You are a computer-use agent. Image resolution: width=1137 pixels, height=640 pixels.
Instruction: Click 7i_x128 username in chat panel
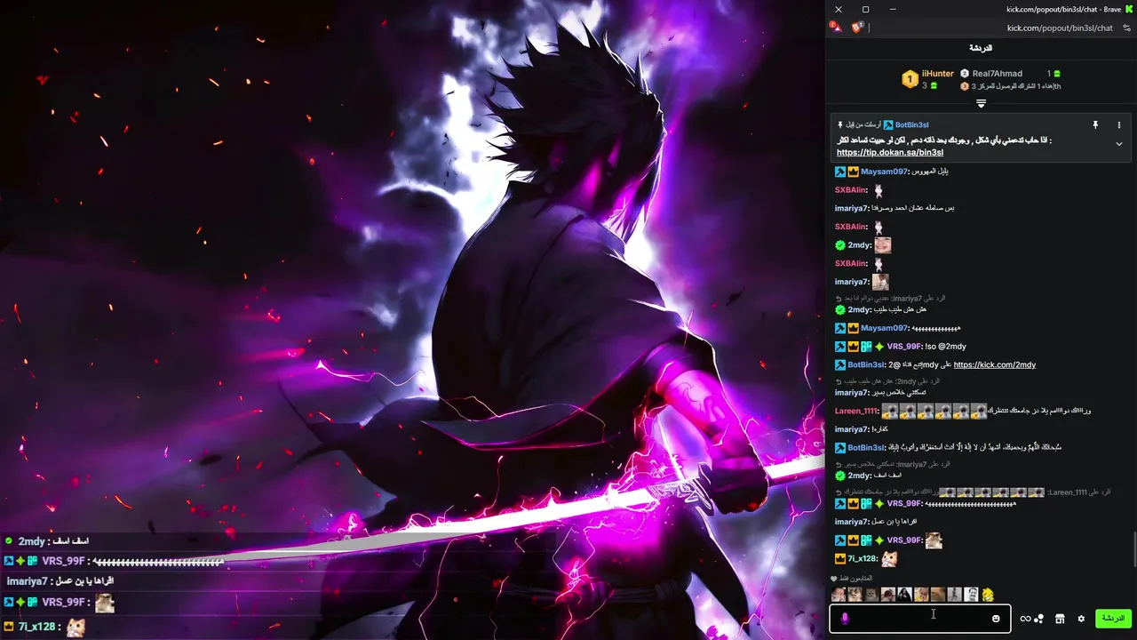(863, 559)
